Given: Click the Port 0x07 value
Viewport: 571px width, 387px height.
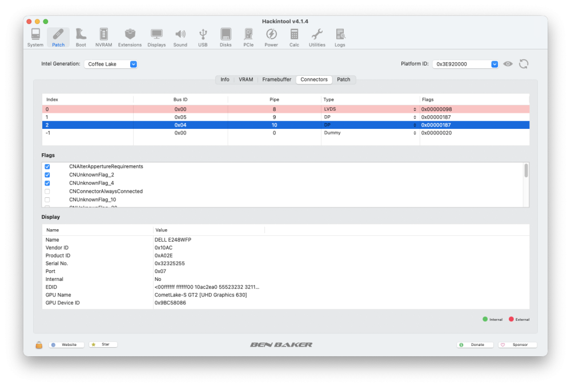Looking at the screenshot, I should tap(160, 271).
